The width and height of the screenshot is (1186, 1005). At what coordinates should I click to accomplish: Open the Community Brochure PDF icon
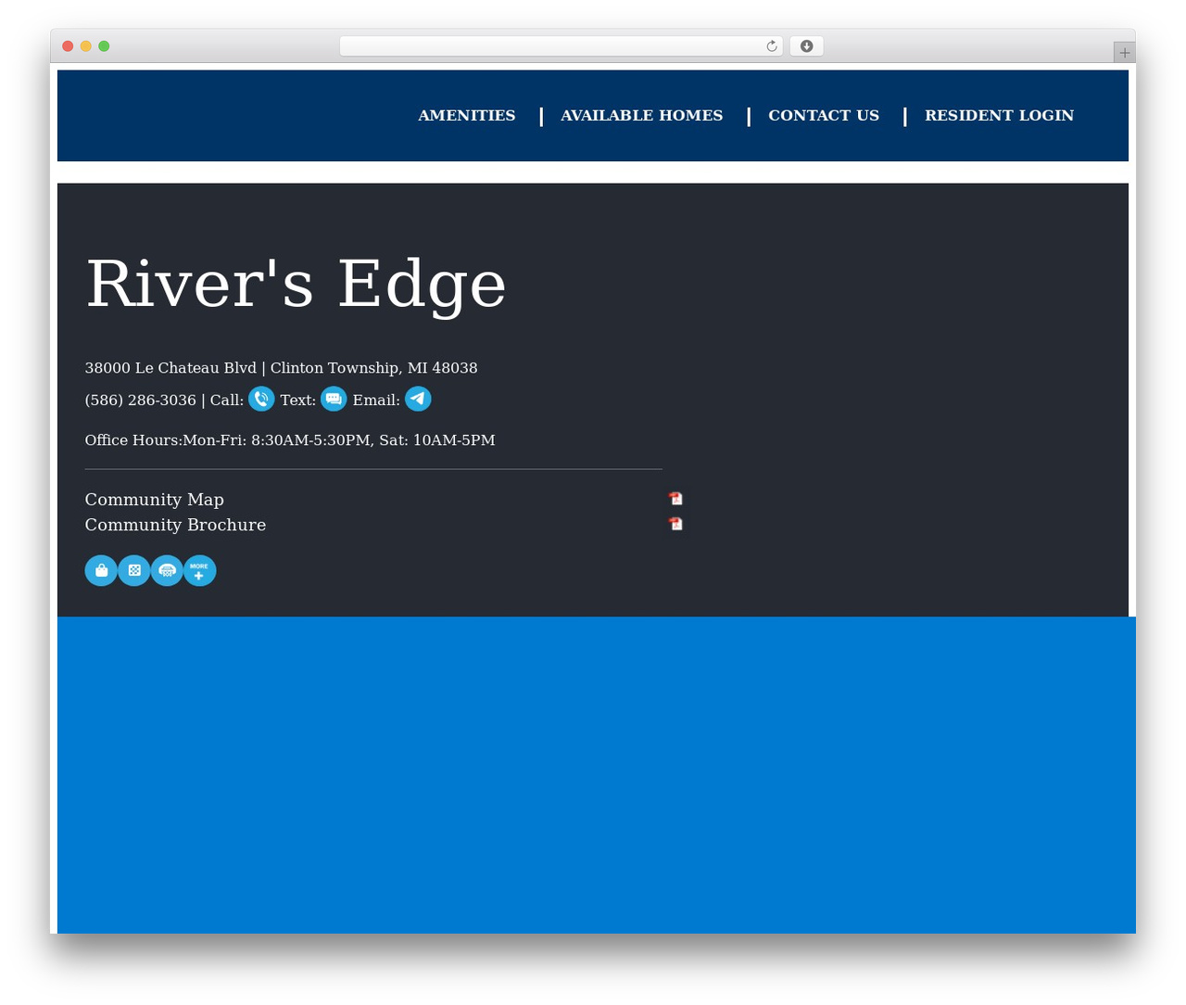[x=676, y=524]
